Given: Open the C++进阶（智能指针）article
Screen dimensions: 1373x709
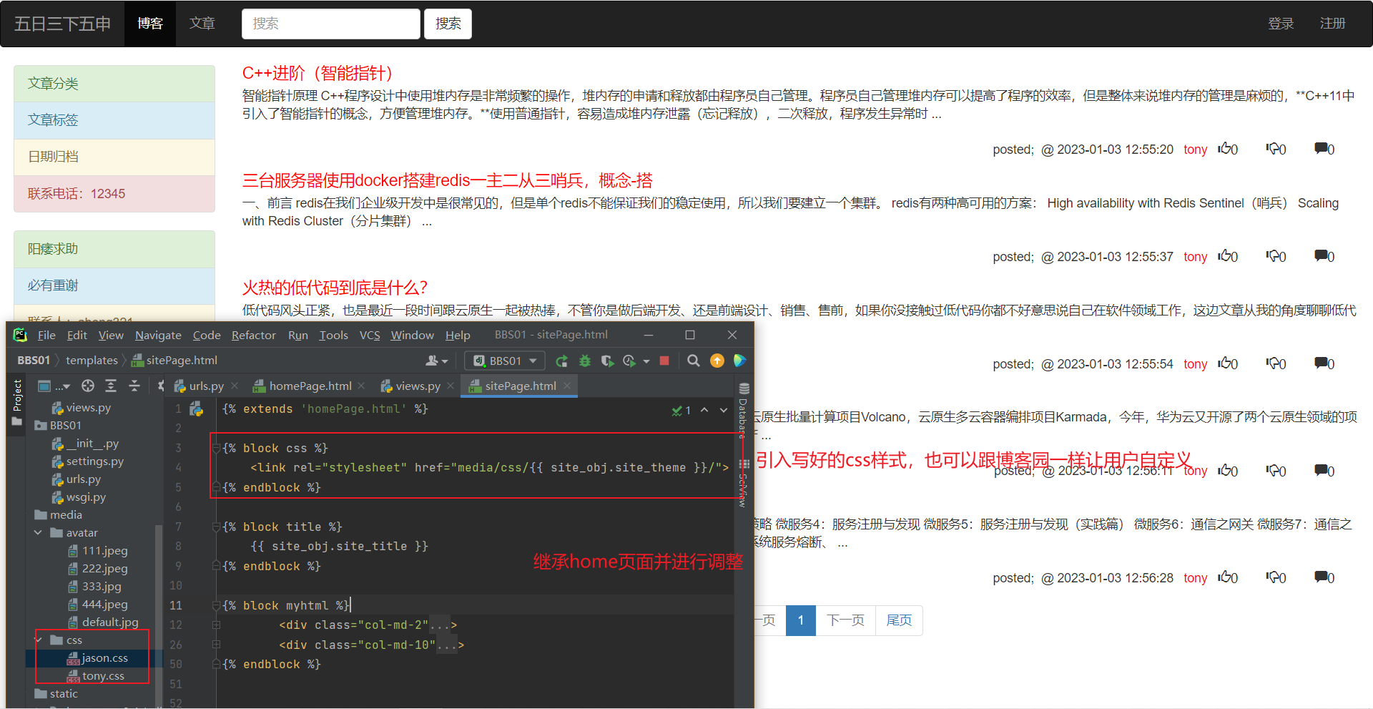Looking at the screenshot, I should point(318,73).
